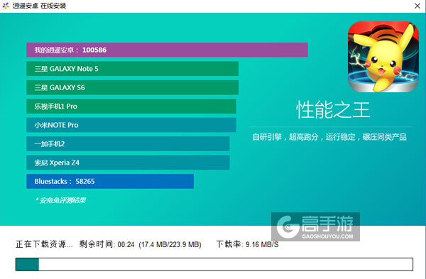Click the 下载率 9.16 MB/S text
Screen dimensions: 426x279
[248, 244]
